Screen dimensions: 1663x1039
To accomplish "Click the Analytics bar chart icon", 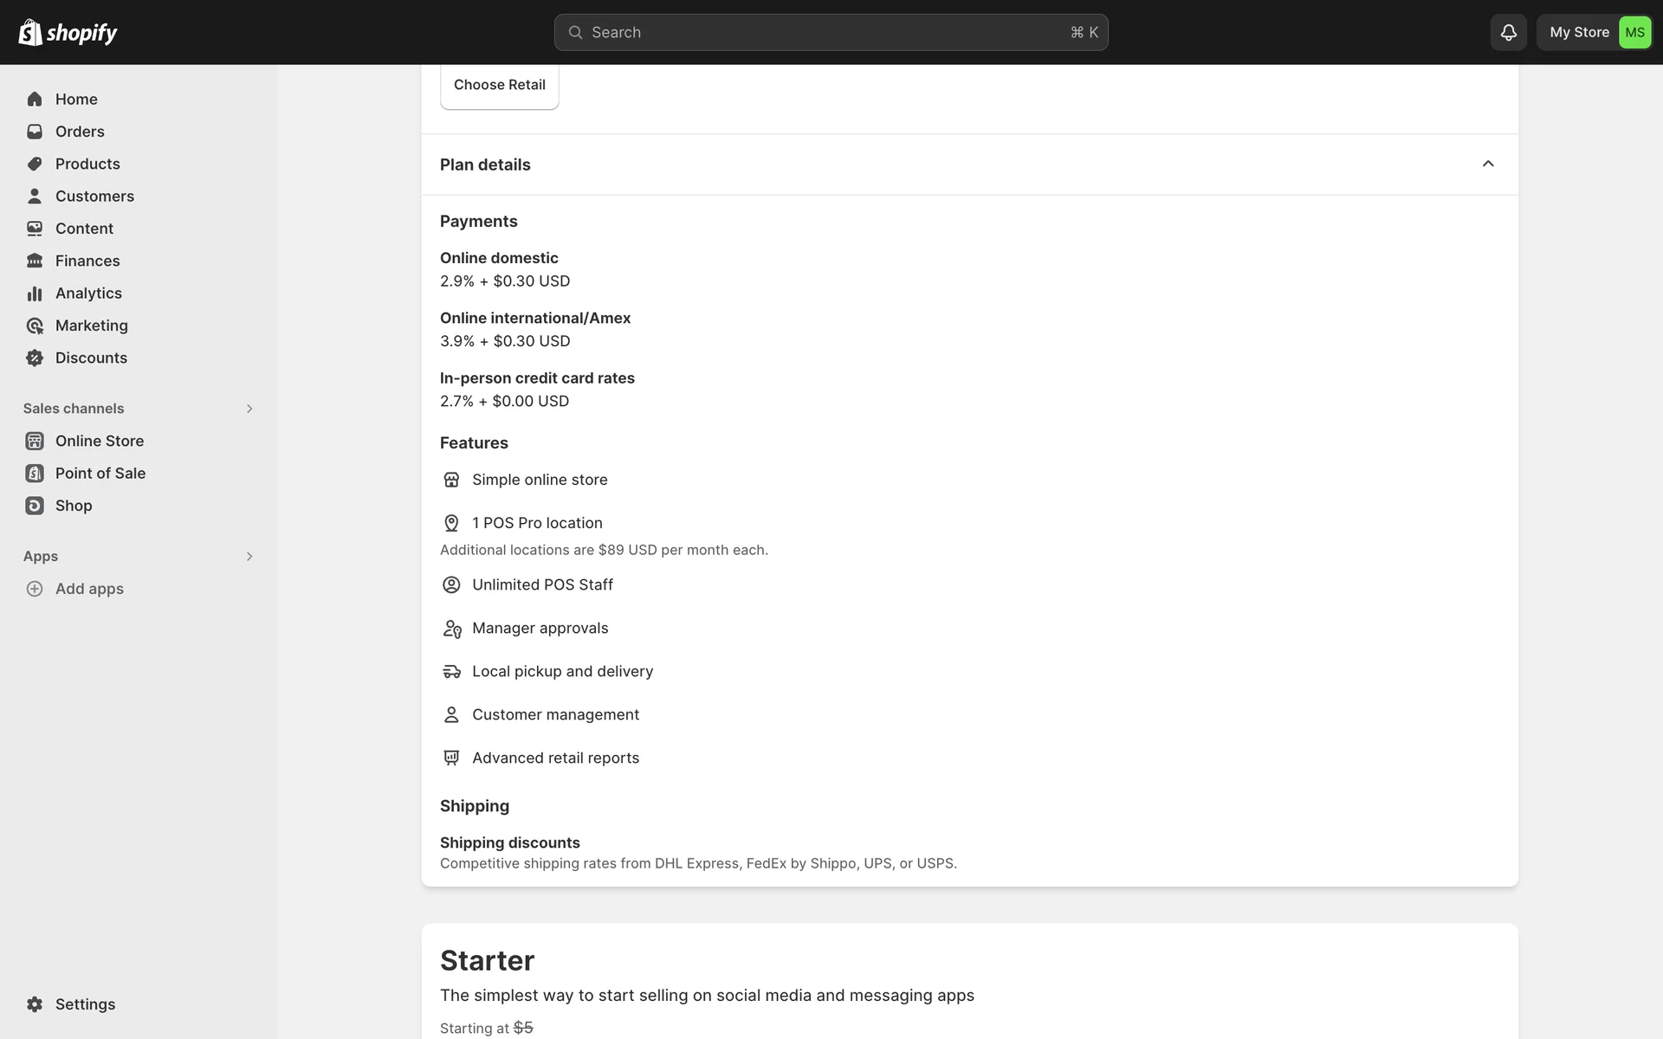I will pyautogui.click(x=35, y=294).
